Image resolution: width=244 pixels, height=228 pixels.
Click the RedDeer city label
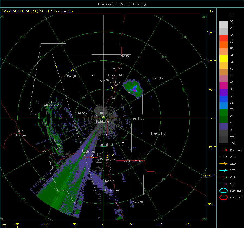(115, 82)
